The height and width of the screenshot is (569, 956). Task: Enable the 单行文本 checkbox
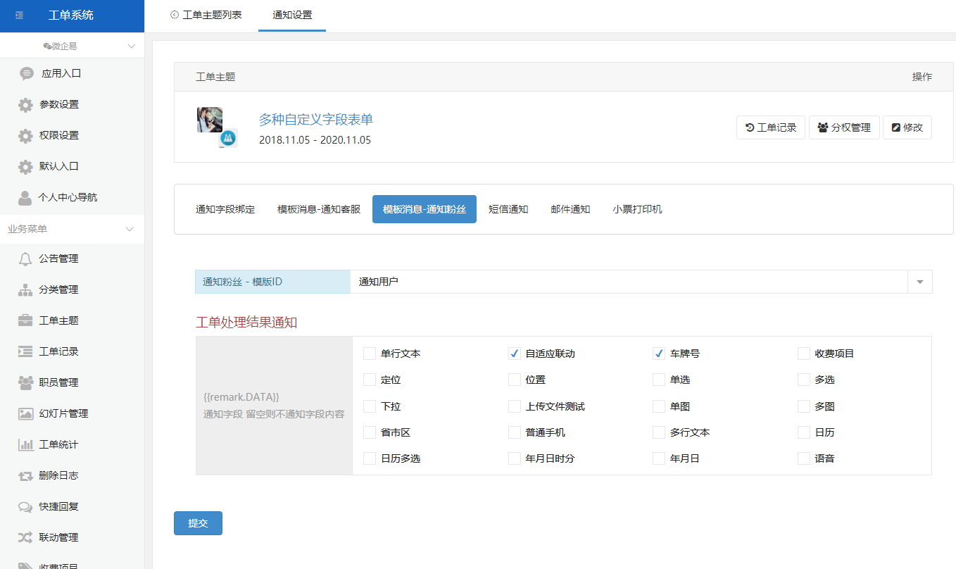point(370,354)
